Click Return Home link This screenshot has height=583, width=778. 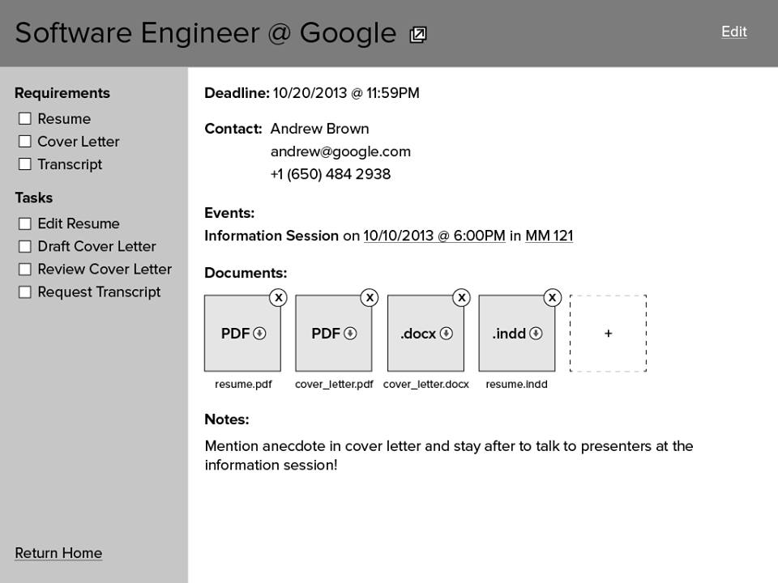pyautogui.click(x=58, y=553)
